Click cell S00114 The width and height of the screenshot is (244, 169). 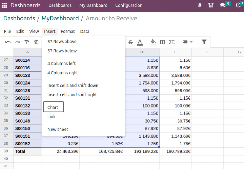27,60
